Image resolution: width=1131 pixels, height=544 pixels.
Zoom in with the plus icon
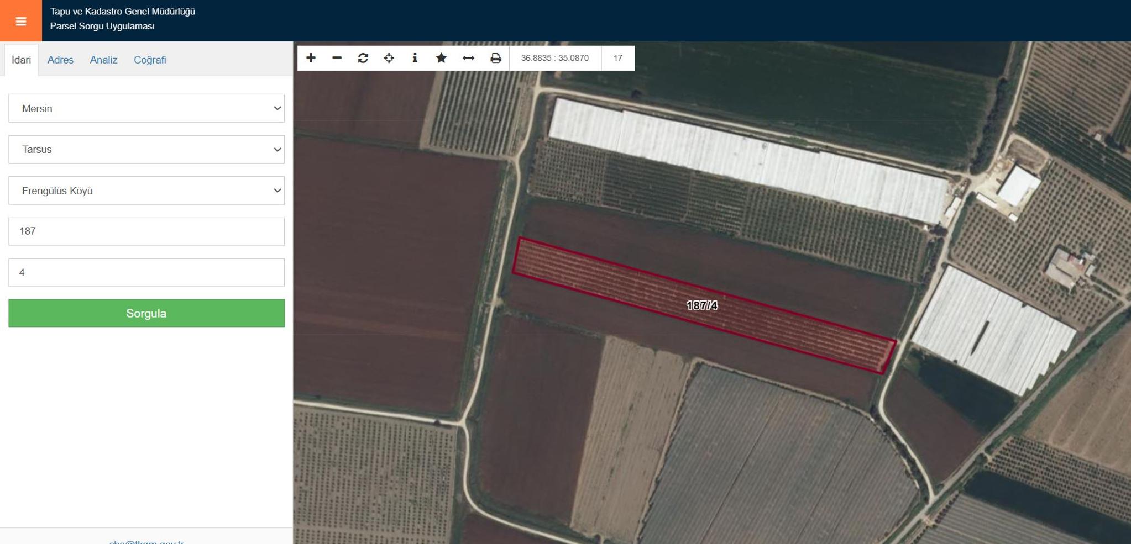(311, 58)
